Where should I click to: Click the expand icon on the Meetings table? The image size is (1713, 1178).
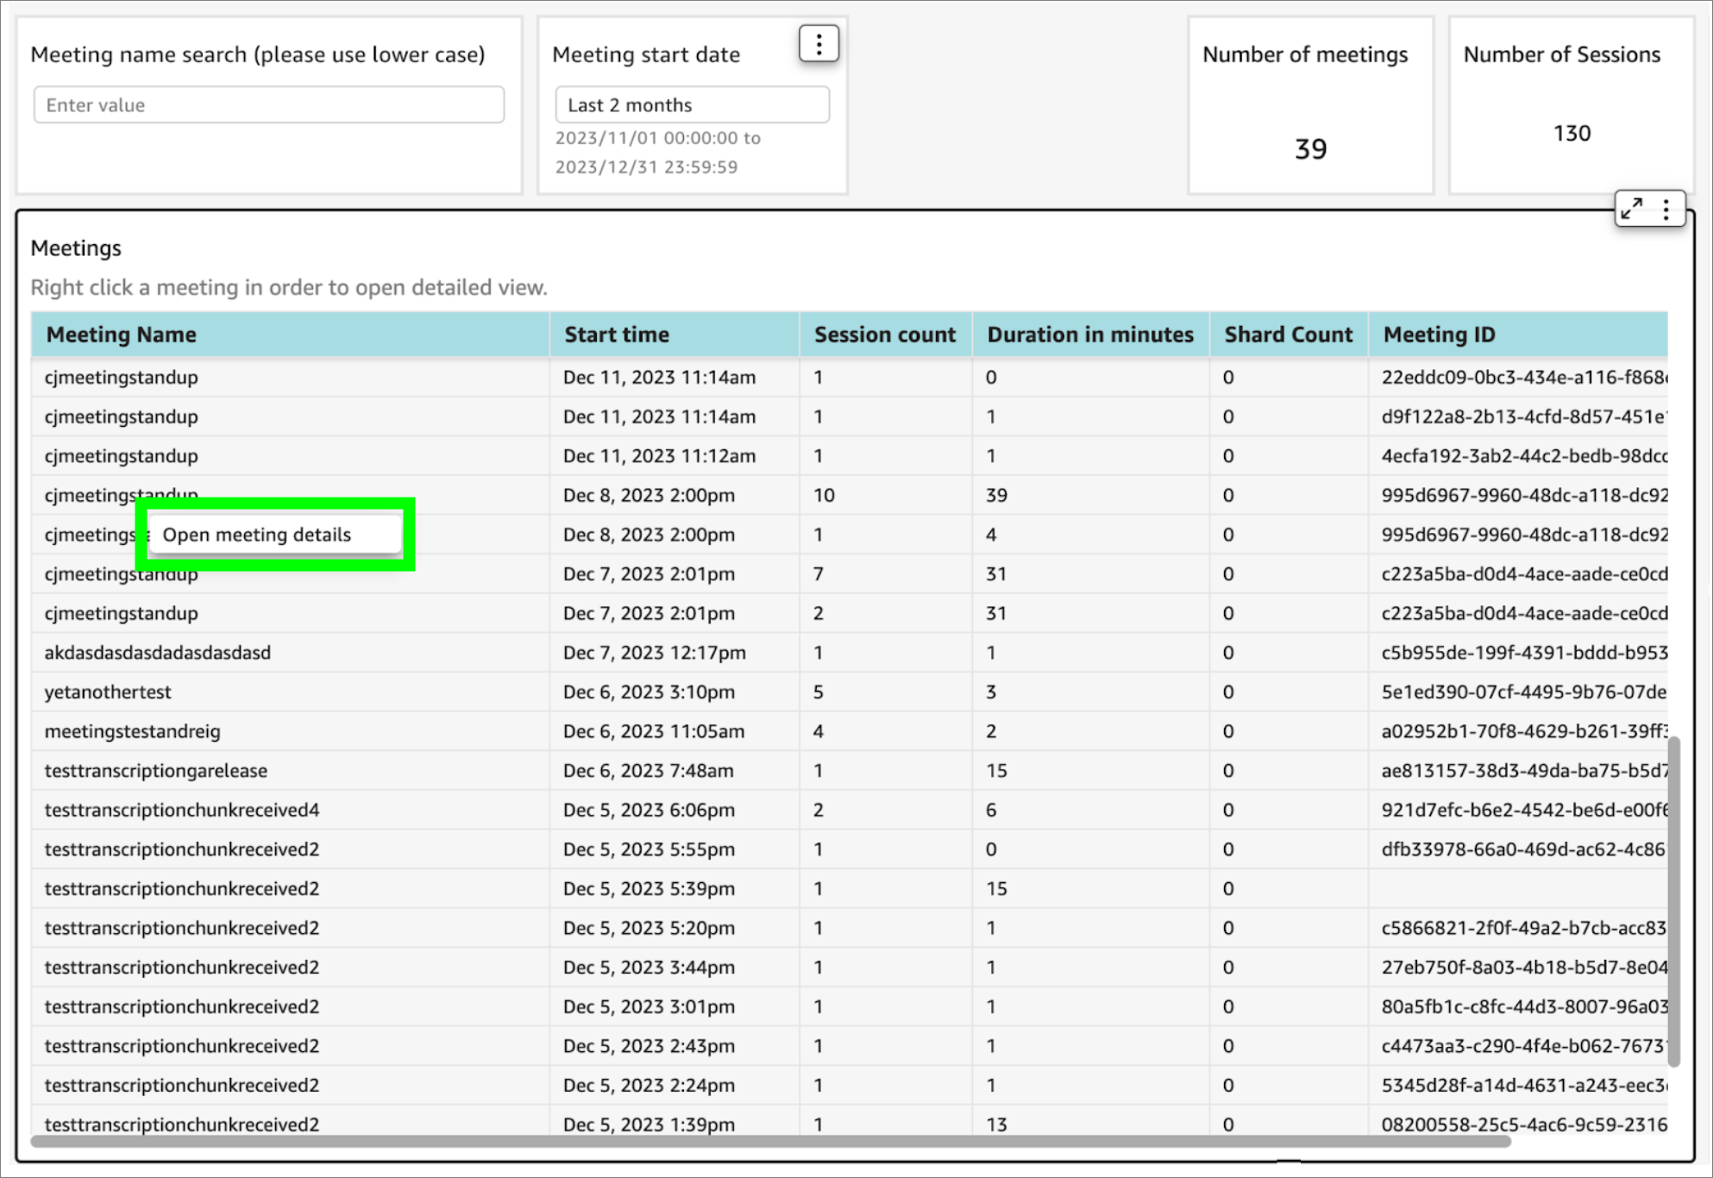click(1631, 209)
